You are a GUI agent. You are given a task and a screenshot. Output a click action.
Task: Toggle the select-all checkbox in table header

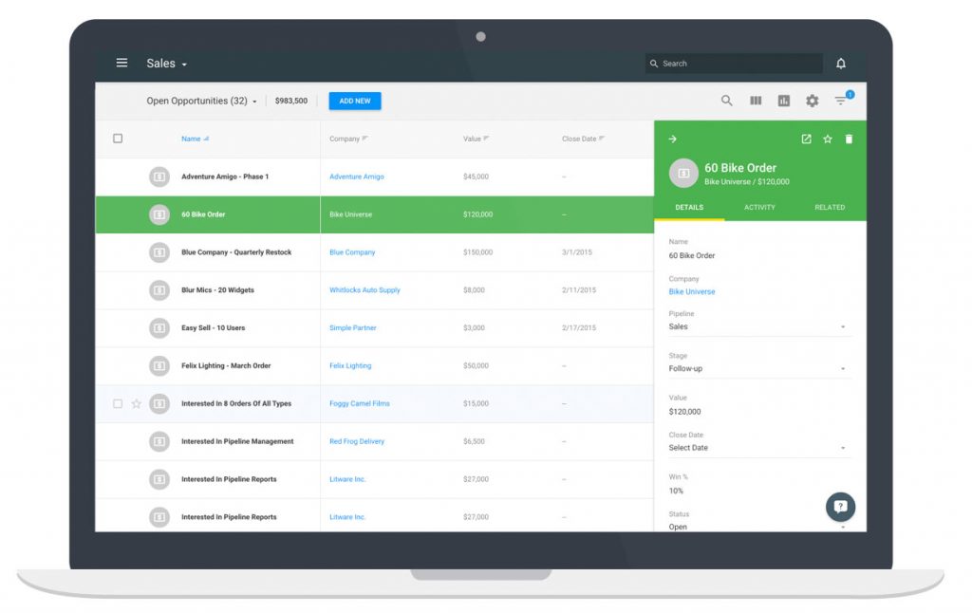coord(118,139)
